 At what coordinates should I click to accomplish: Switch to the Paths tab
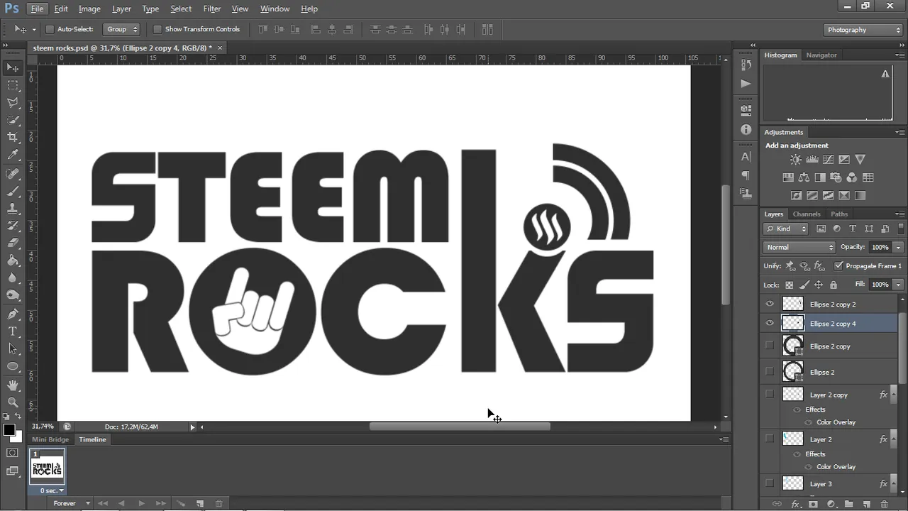click(x=839, y=214)
